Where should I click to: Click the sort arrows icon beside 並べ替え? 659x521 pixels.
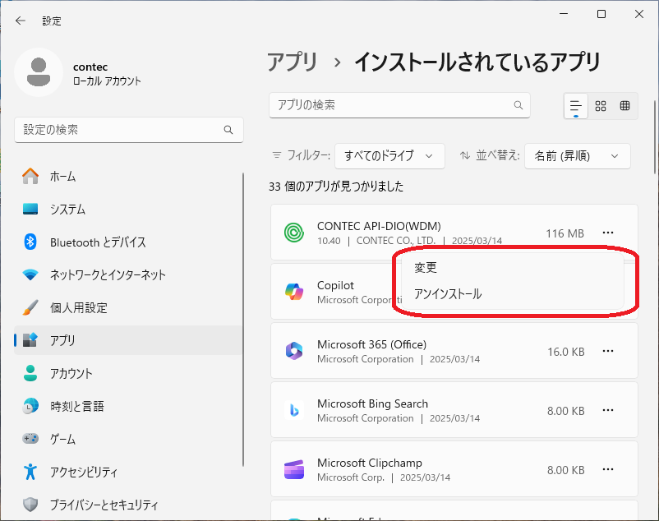coord(465,155)
